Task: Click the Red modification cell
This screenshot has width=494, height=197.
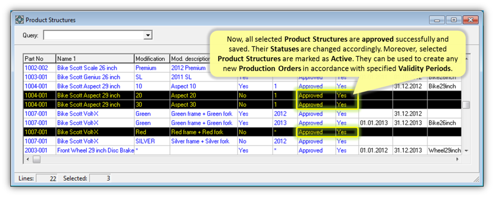Action: [152, 132]
